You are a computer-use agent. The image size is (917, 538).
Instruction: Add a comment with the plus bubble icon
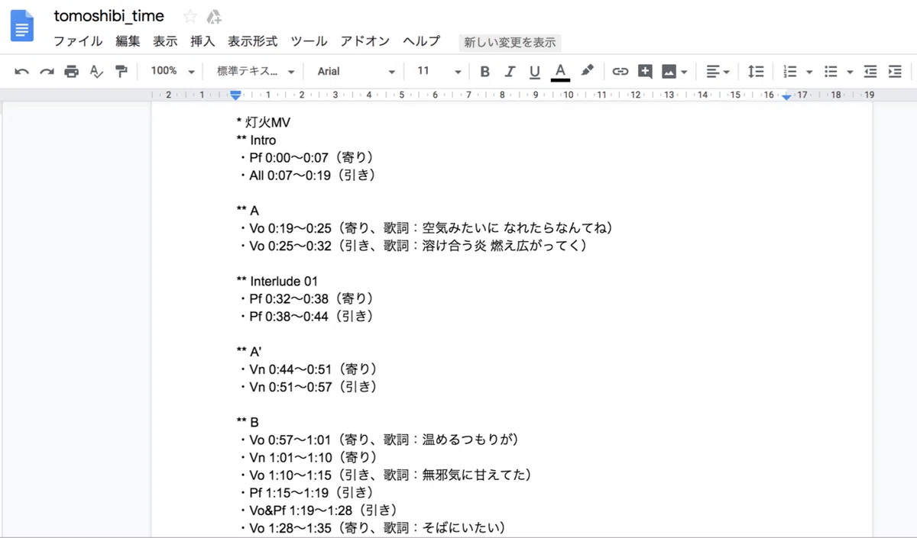coord(645,72)
